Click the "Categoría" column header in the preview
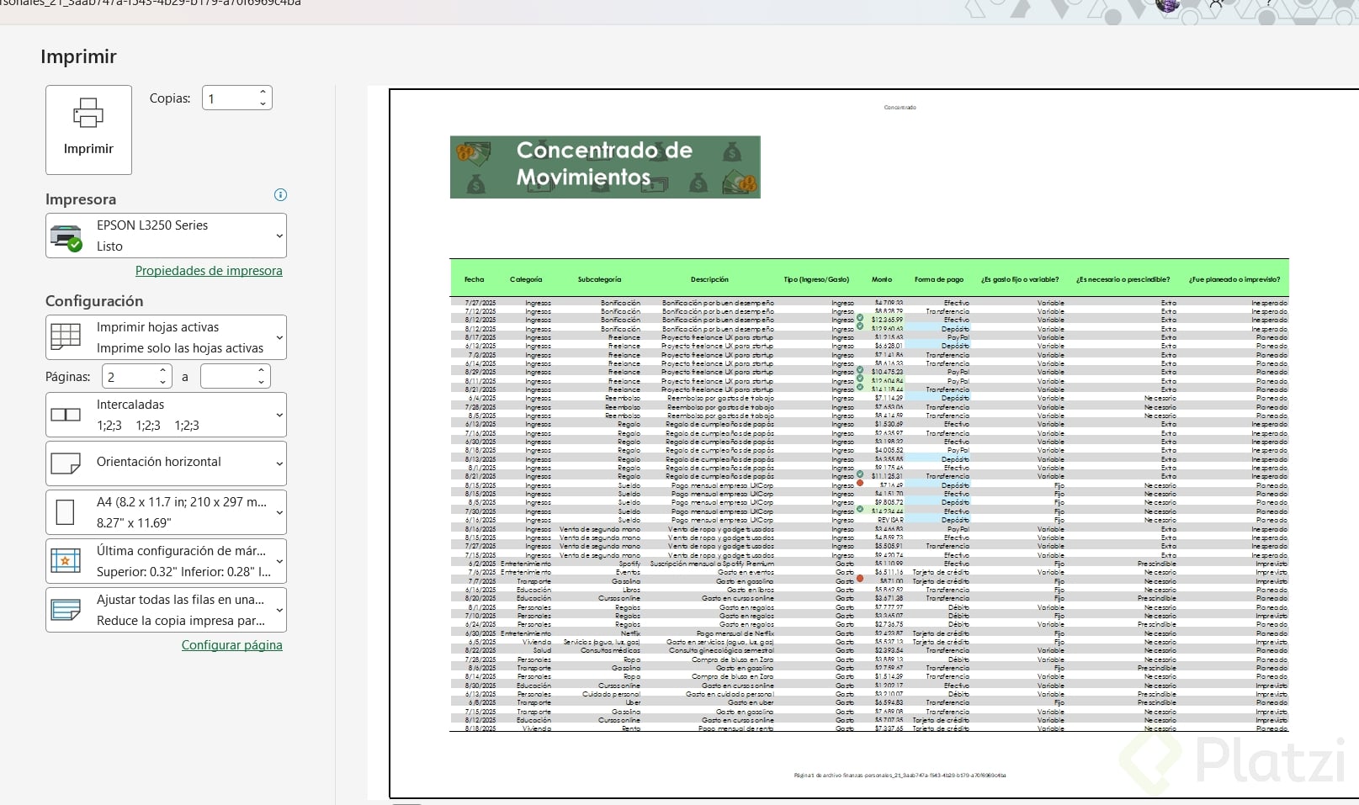 (526, 279)
